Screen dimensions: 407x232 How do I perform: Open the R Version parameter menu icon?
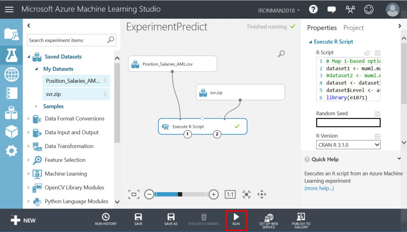tap(378, 136)
